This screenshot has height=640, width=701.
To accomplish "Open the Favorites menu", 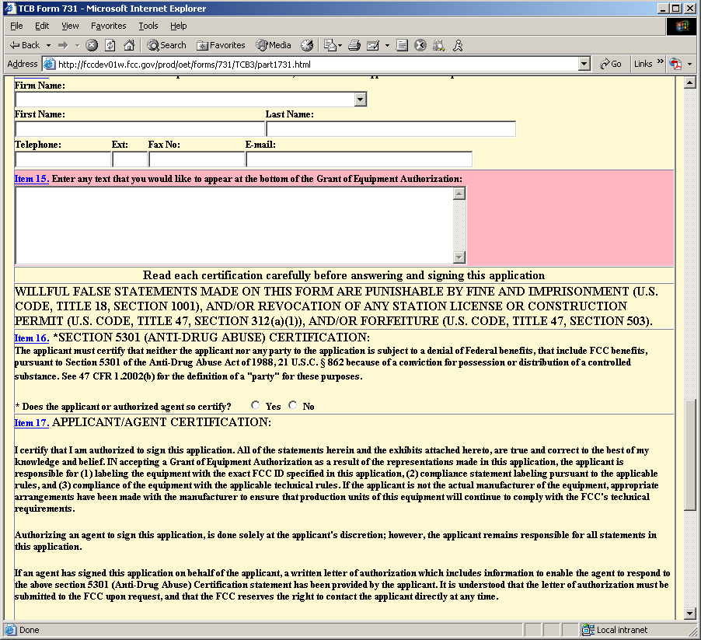I will point(109,26).
